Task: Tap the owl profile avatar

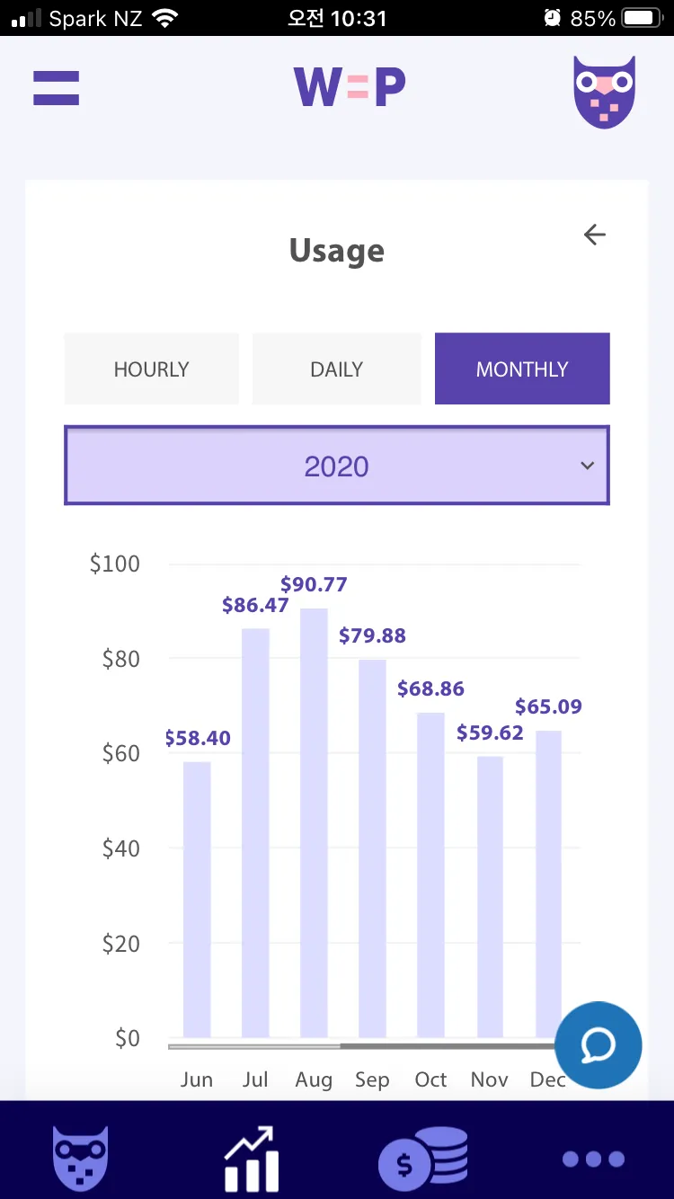Action: click(604, 92)
